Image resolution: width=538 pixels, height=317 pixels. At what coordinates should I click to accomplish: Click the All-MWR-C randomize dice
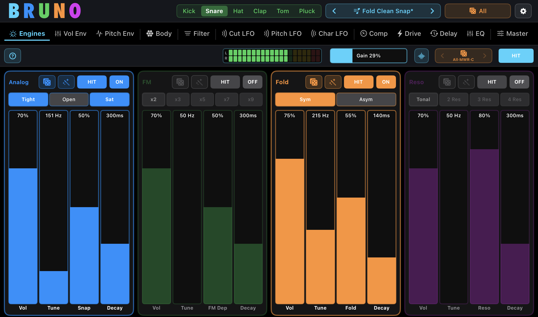463,56
